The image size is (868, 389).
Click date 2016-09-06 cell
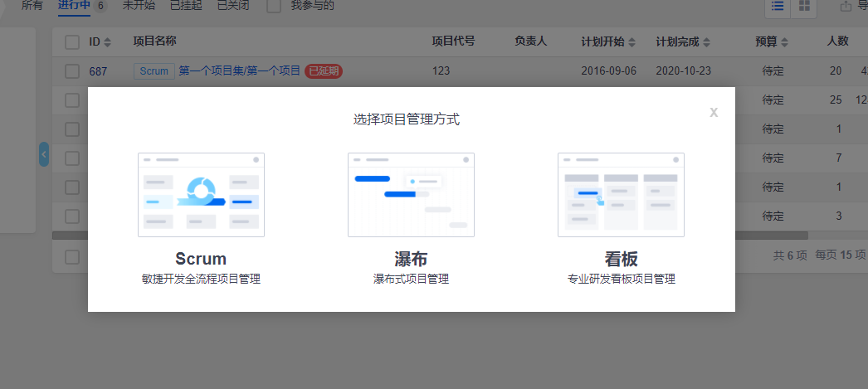pyautogui.click(x=609, y=71)
